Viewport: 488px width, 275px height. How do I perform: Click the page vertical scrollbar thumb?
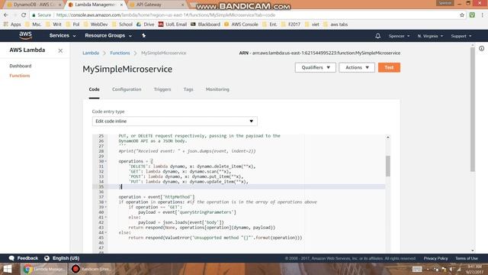(473, 109)
